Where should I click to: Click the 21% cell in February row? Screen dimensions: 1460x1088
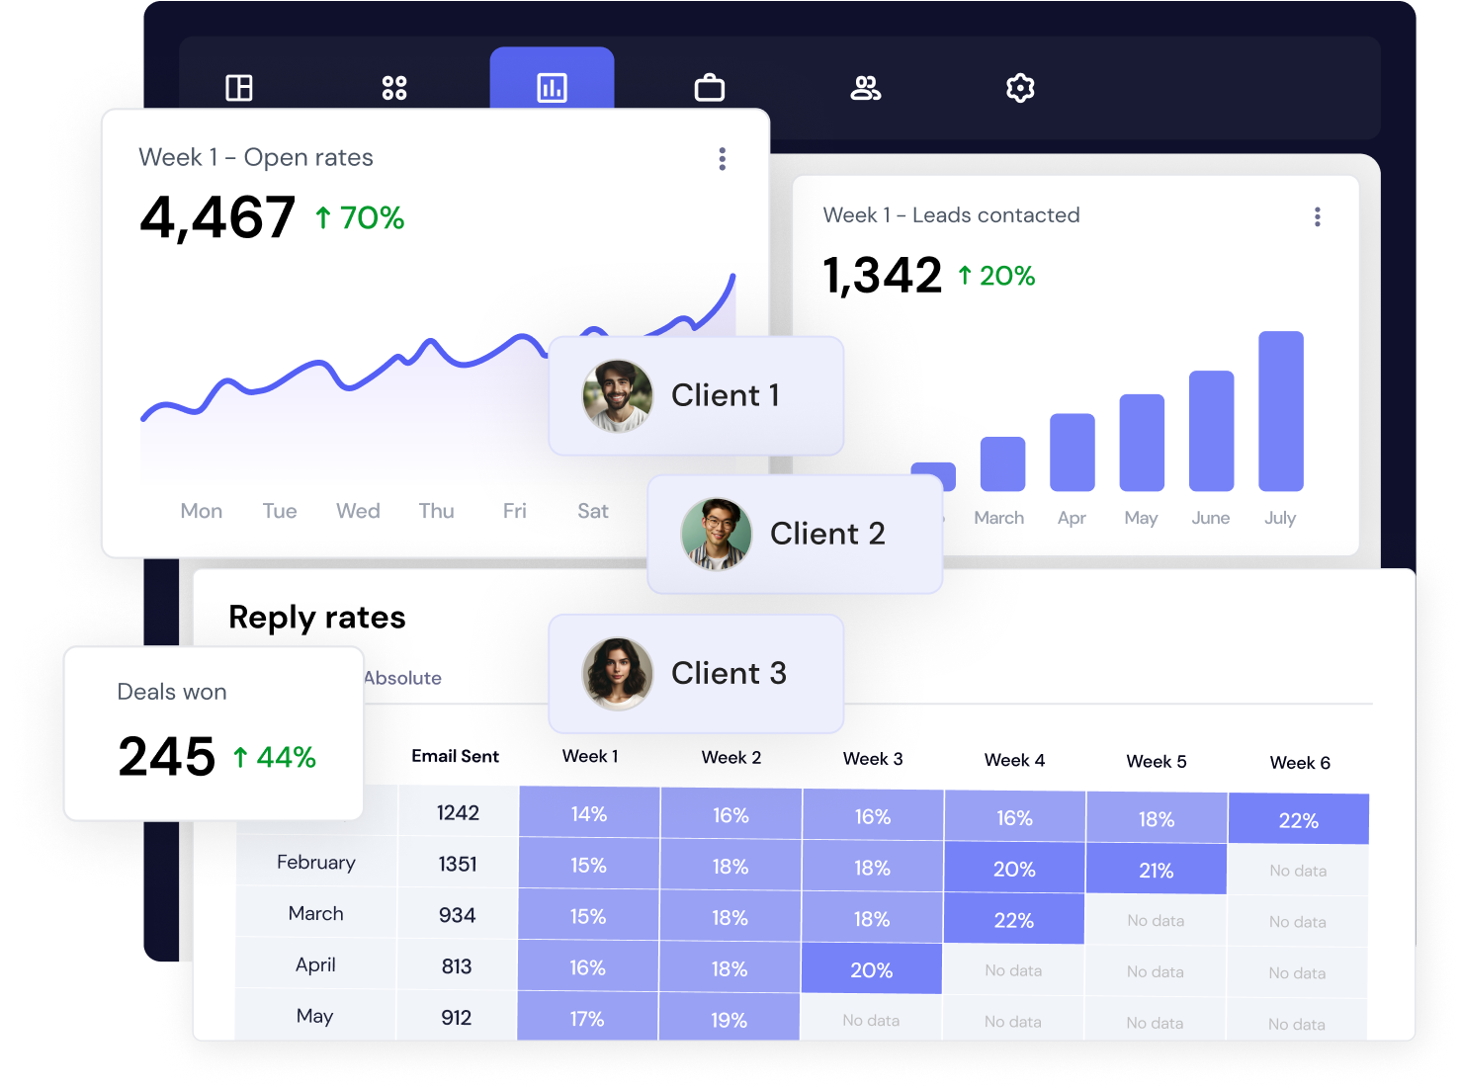1157,870
